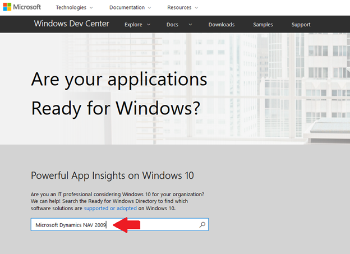Focus the directory search input field

click(119, 224)
